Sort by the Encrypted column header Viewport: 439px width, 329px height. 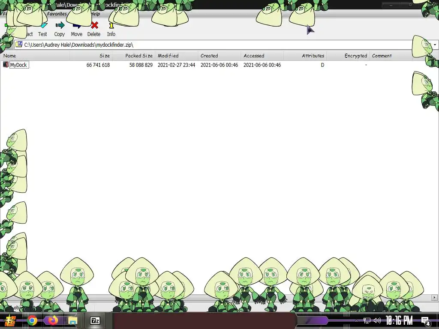click(348, 56)
